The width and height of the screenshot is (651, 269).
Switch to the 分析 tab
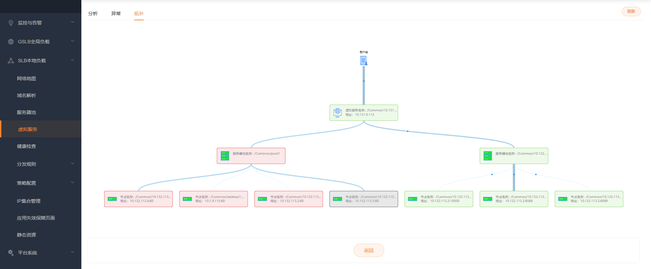tap(93, 14)
